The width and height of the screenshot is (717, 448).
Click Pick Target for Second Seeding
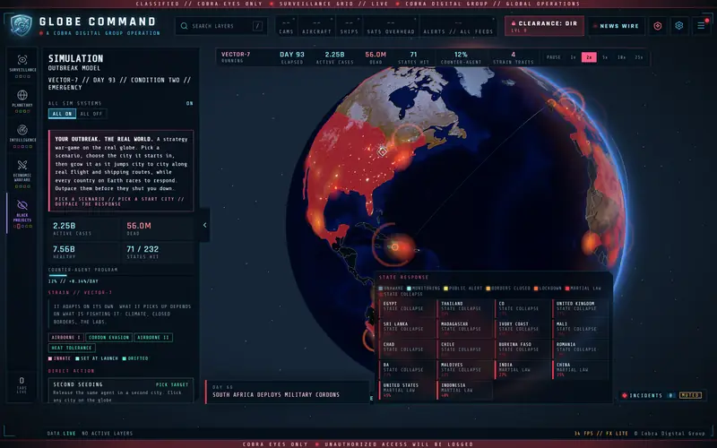pos(172,385)
